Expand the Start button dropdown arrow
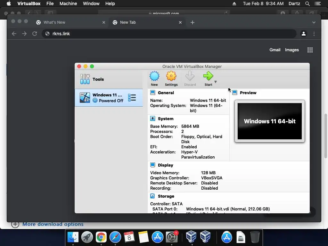 pos(216,82)
